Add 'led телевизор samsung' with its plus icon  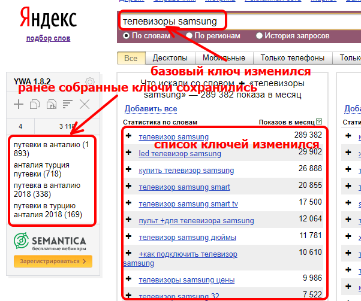point(129,153)
